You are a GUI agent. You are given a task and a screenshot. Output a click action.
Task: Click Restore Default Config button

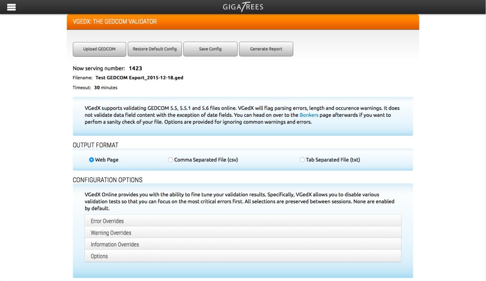[155, 49]
